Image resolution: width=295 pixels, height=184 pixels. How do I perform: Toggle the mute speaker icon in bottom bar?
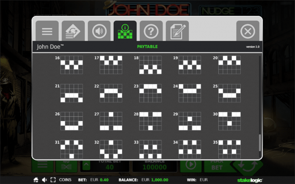point(44,180)
